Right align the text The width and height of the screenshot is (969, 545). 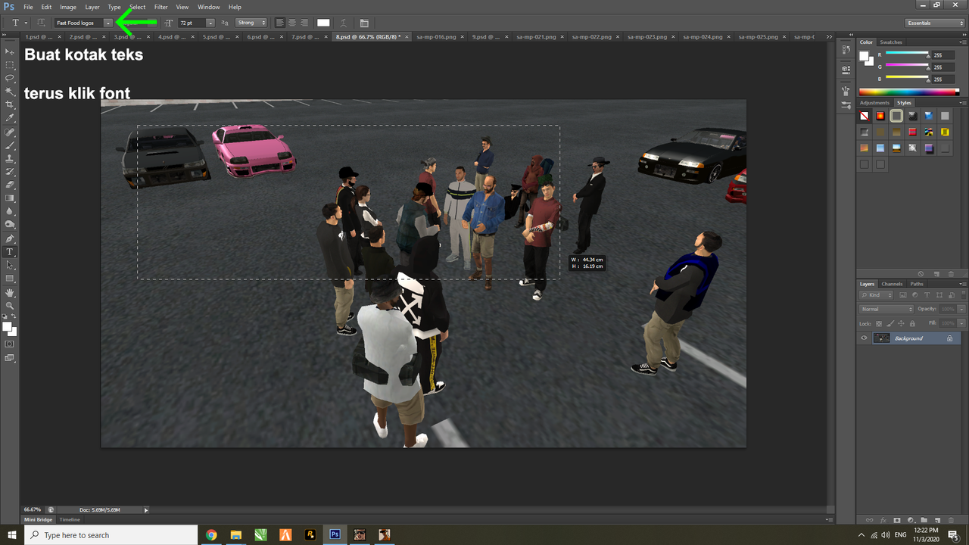coord(304,23)
